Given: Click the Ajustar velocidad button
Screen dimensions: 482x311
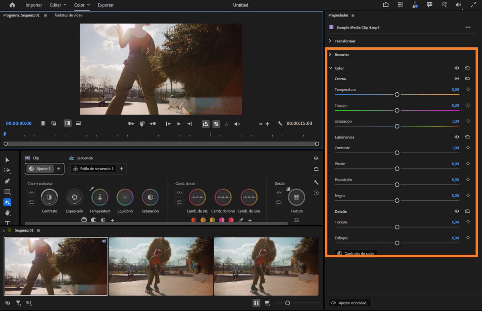Looking at the screenshot, I should 350,303.
